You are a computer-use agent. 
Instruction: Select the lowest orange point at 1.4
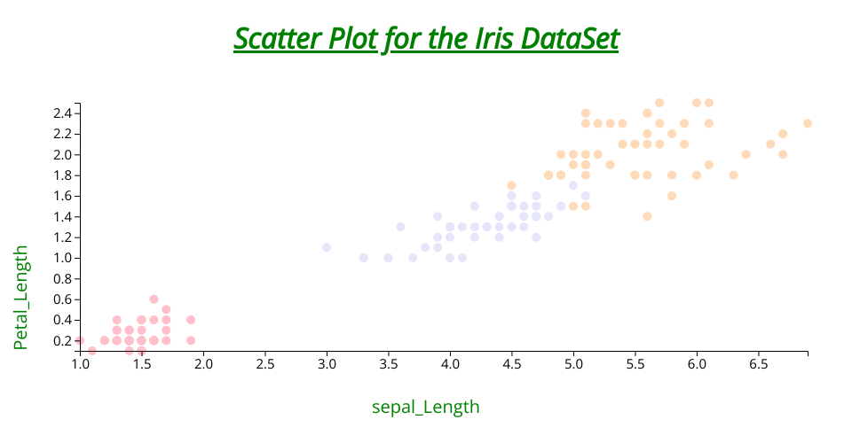pos(647,216)
